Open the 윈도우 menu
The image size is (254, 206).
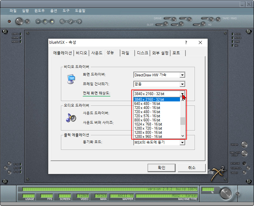pos(39,11)
